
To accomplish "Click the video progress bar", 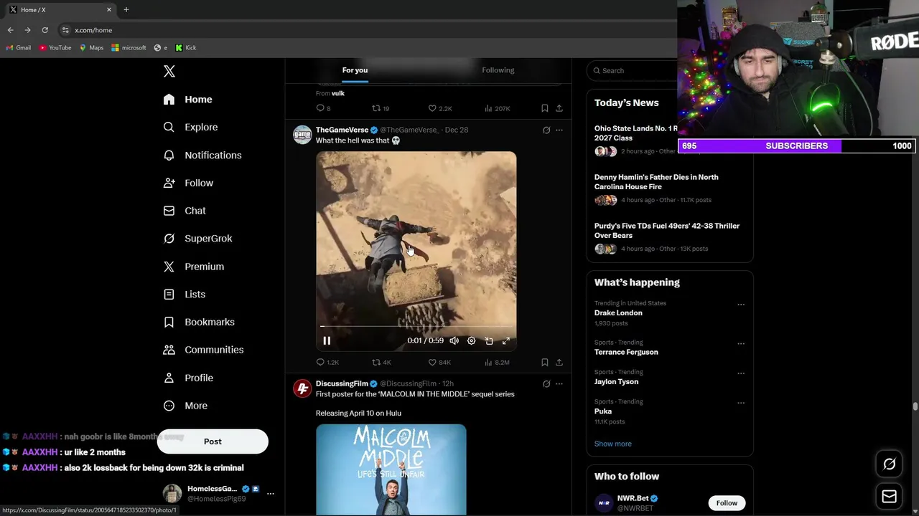I will pyautogui.click(x=416, y=326).
